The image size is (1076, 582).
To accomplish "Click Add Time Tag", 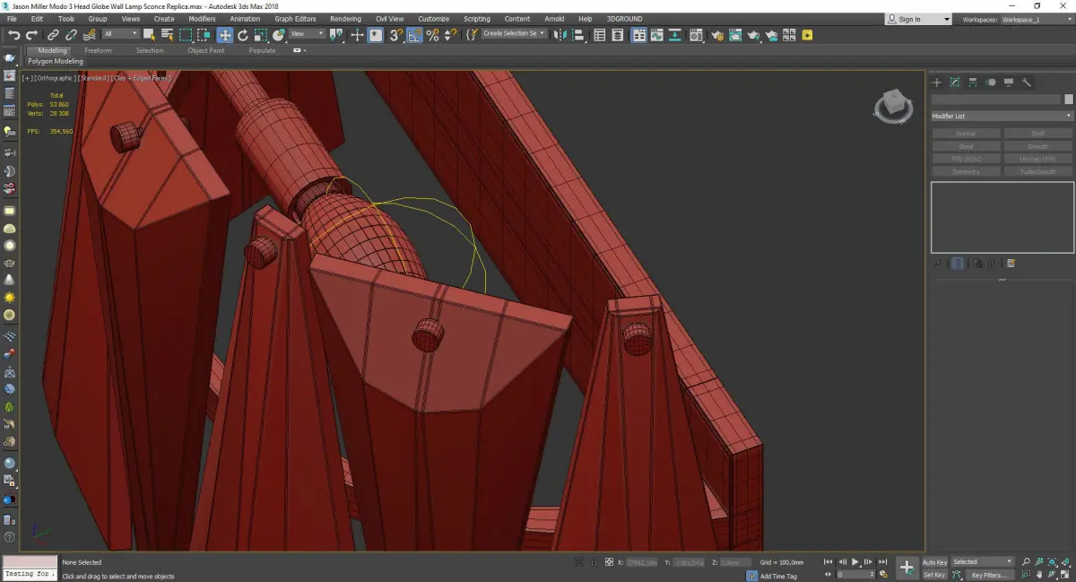I will pyautogui.click(x=778, y=576).
